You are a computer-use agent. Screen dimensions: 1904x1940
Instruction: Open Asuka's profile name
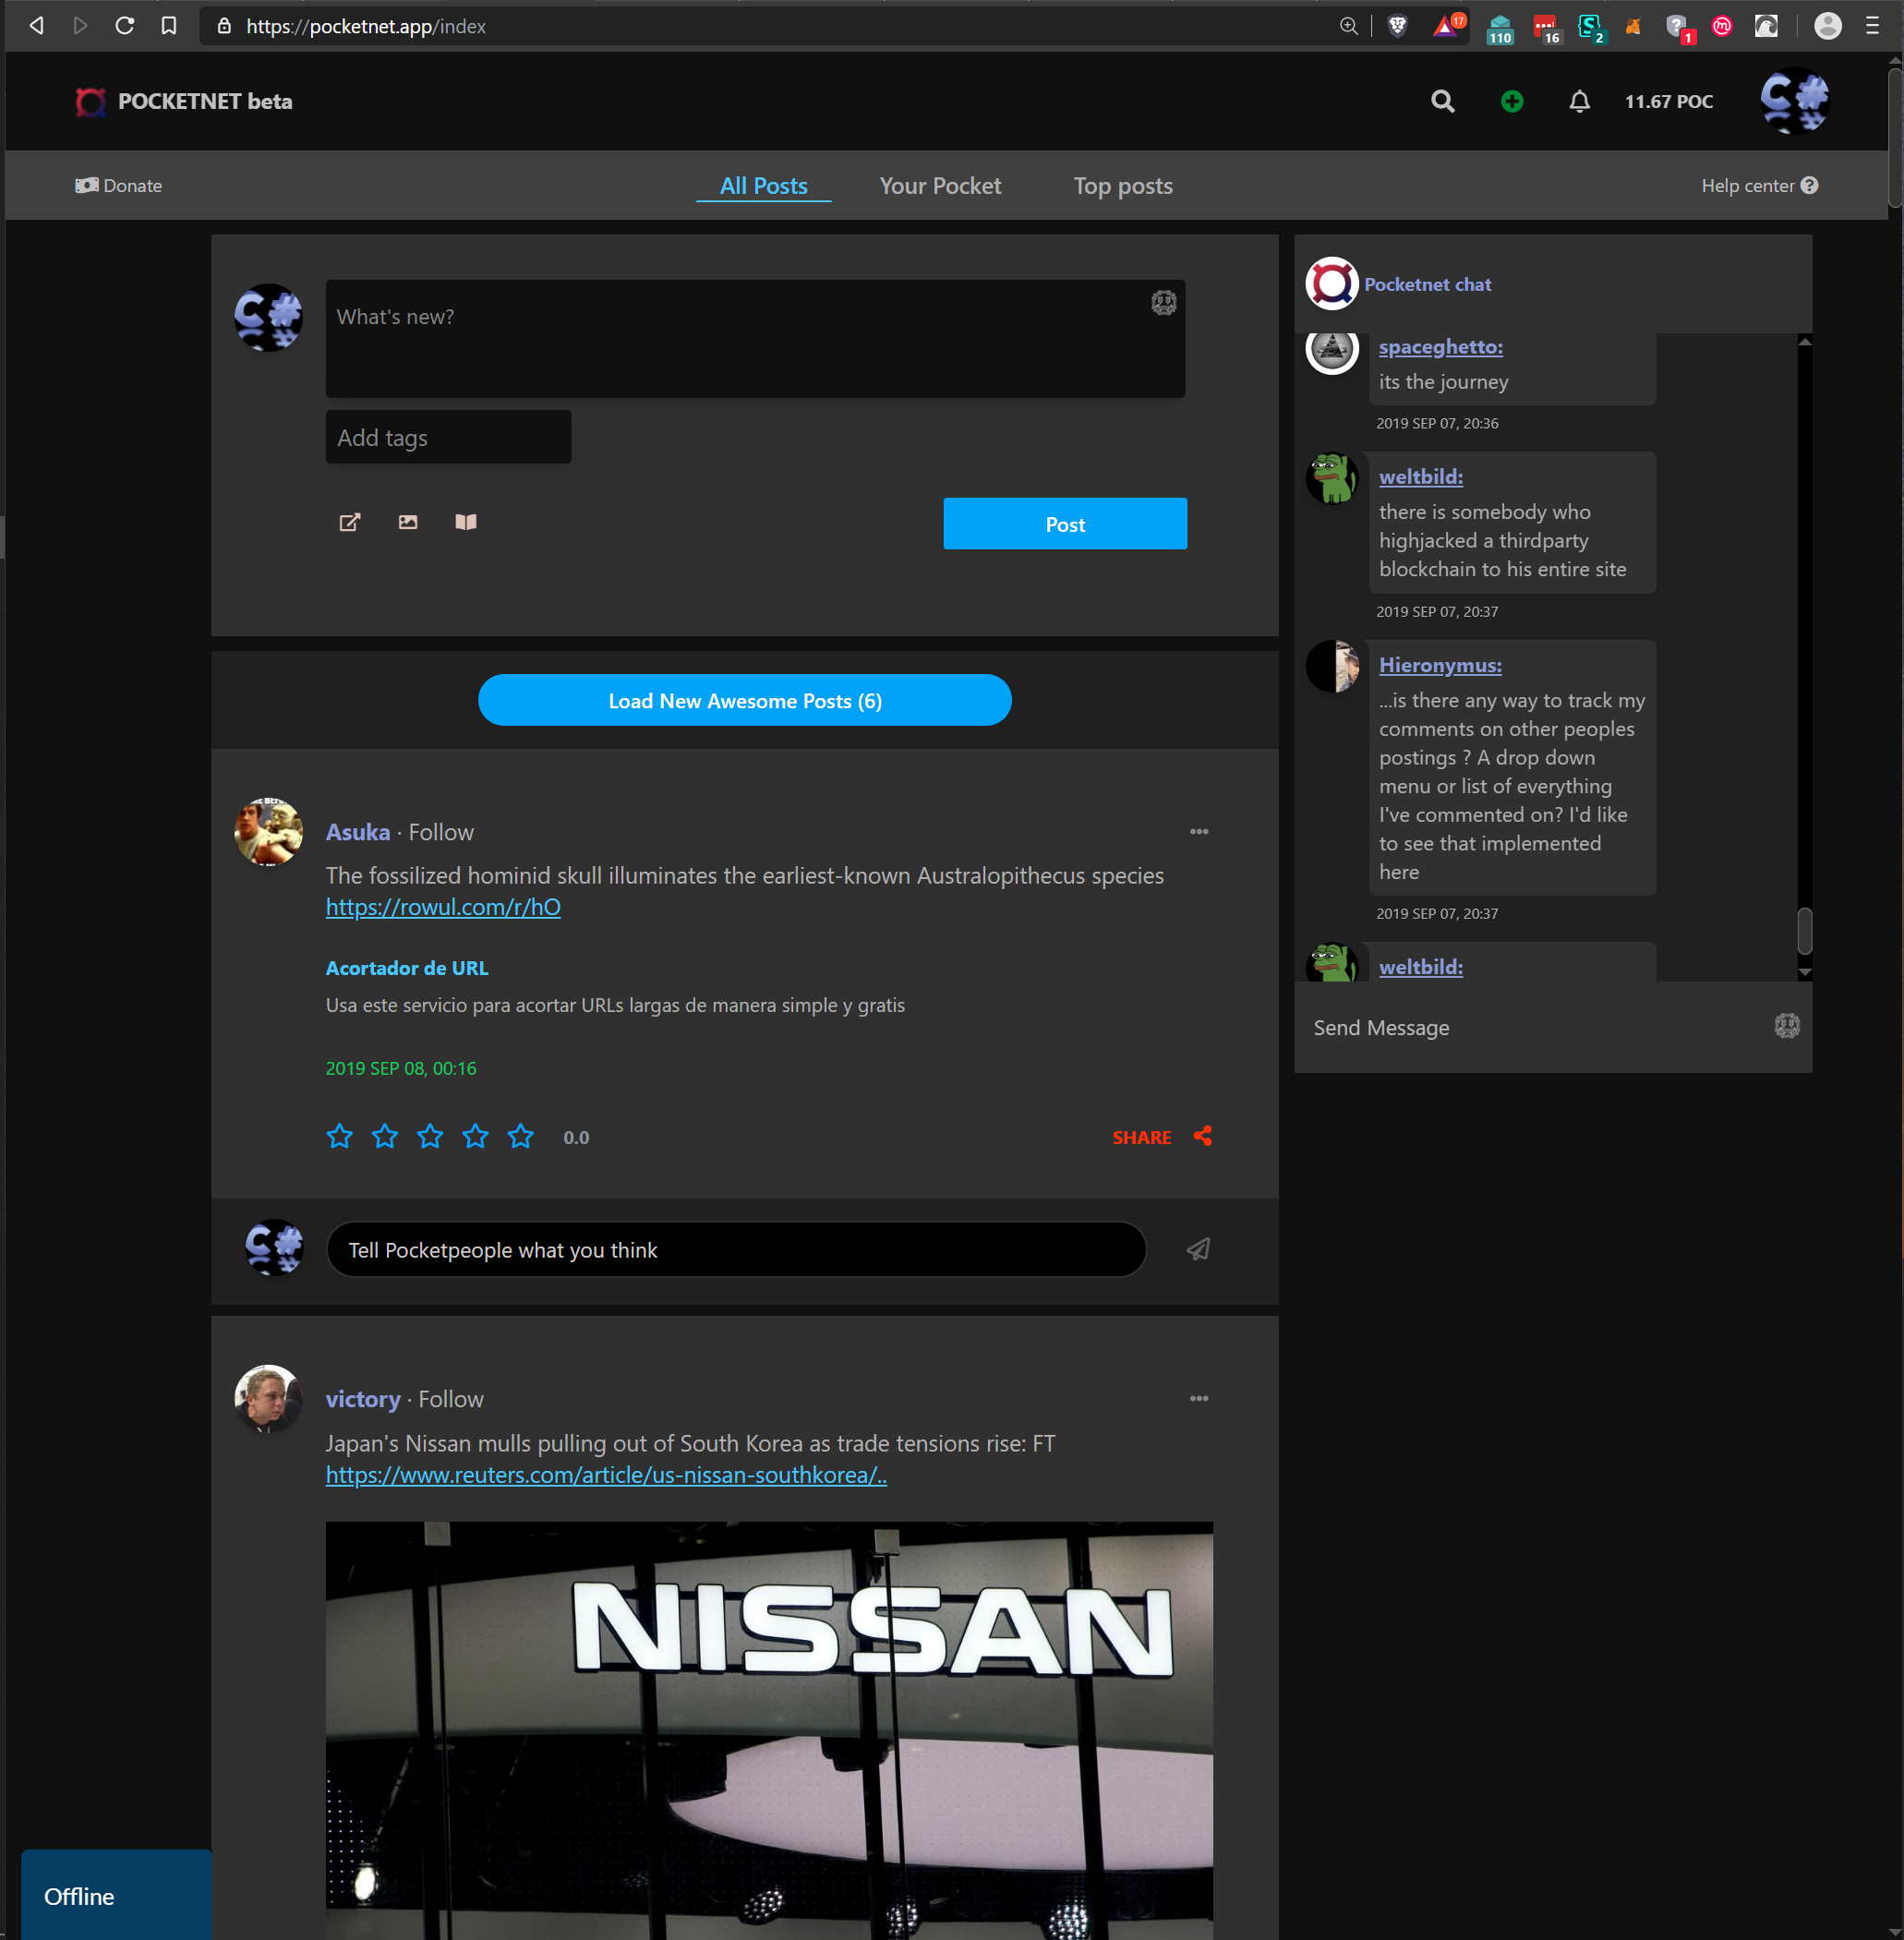point(357,832)
